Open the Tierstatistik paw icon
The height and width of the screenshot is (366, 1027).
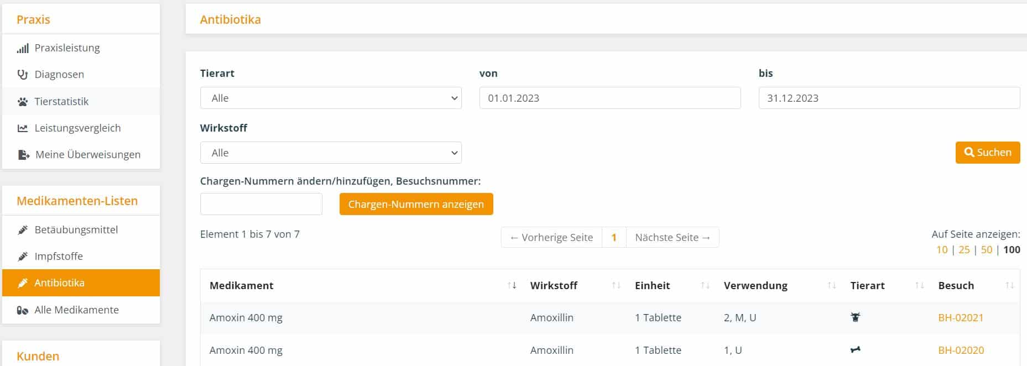pos(23,102)
